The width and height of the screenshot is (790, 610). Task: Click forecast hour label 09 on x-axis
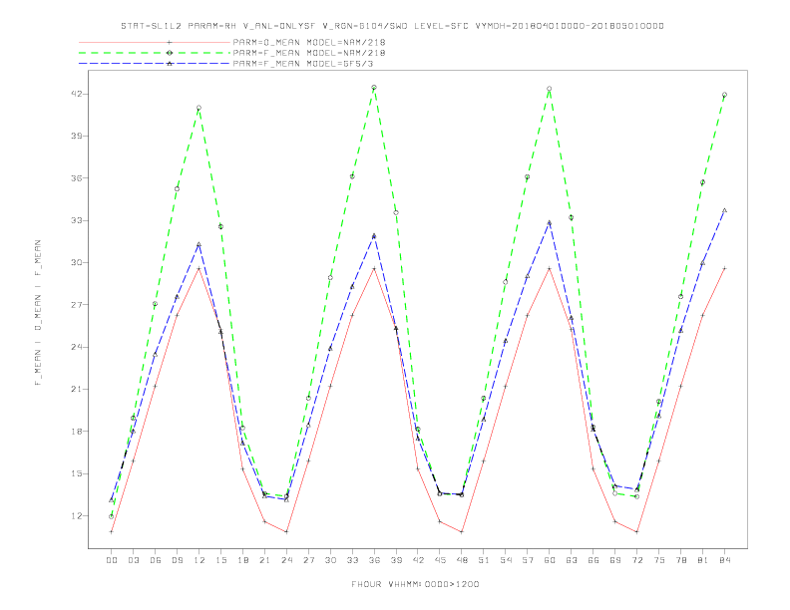coord(177,560)
